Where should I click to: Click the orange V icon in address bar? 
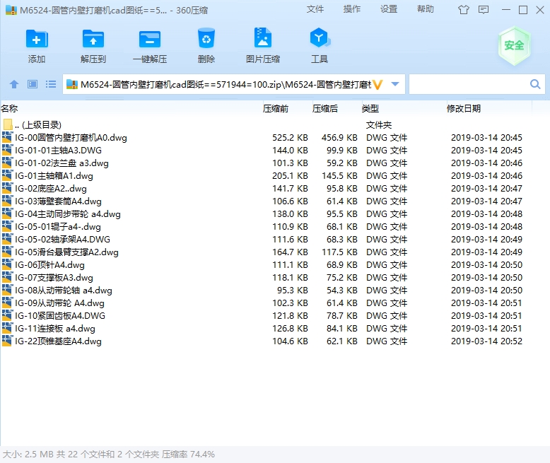click(x=378, y=85)
